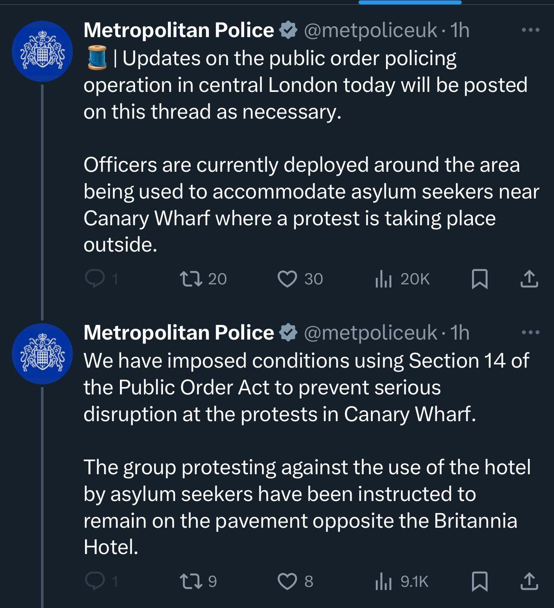Bookmark the first tweet about public order

[x=480, y=279]
